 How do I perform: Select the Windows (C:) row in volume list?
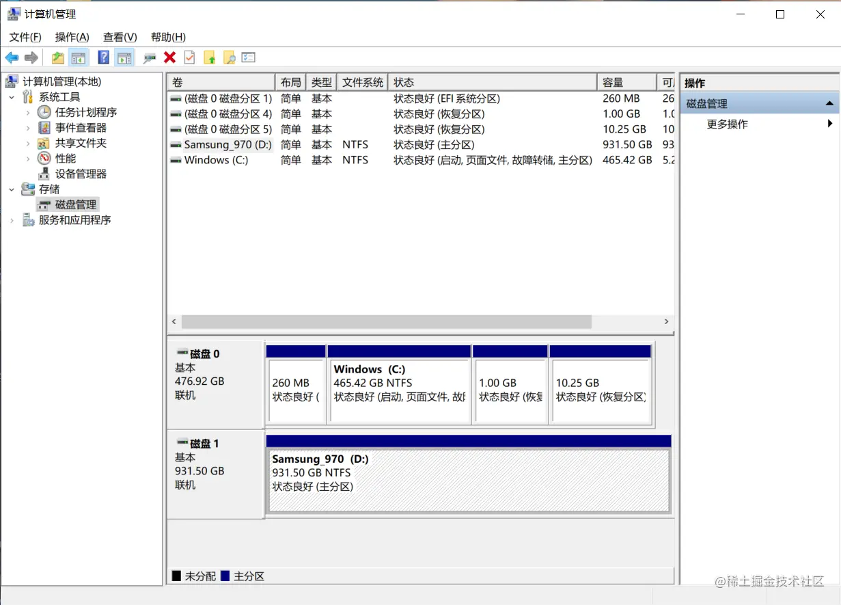click(x=422, y=160)
